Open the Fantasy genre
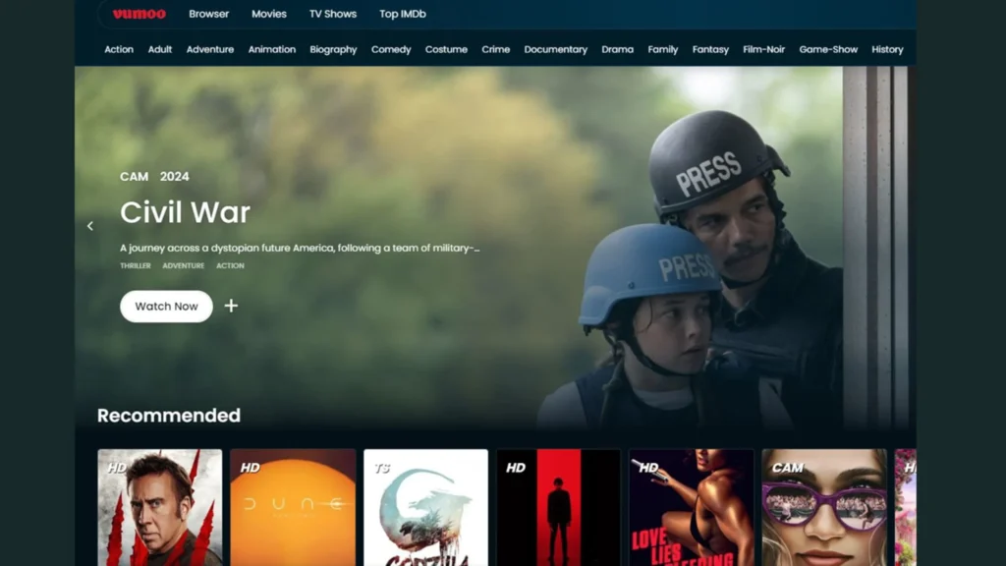Viewport: 1006px width, 566px height. coord(710,49)
